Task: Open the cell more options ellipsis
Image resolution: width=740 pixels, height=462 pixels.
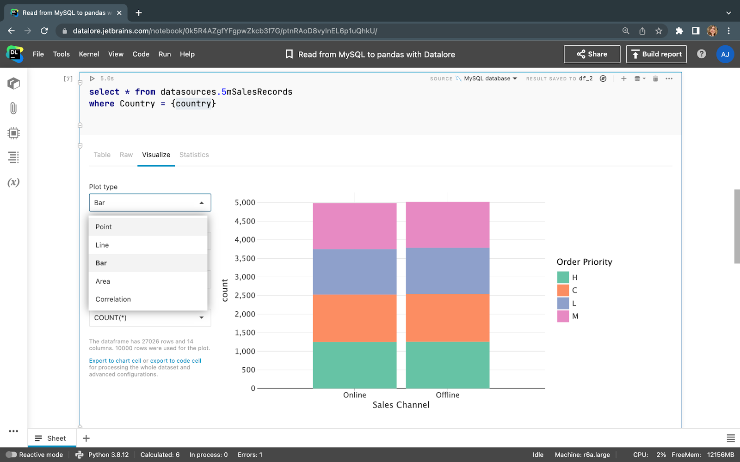Action: click(x=669, y=79)
